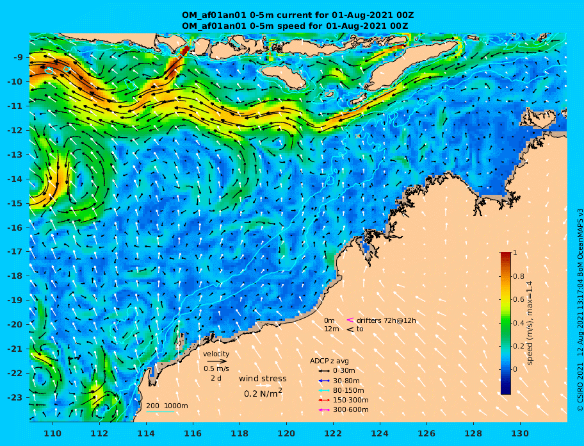Screen dimensions: 584x446
Task: Click longitude axis label '130'
Action: [x=520, y=433]
